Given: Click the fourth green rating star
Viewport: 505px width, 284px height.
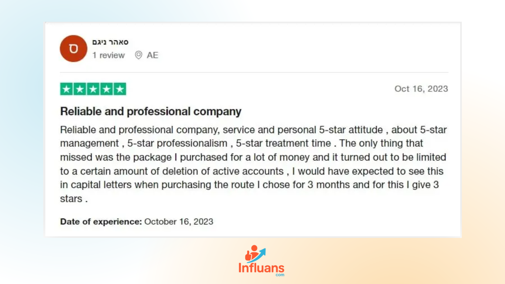Looking at the screenshot, I should pyautogui.click(x=106, y=89).
